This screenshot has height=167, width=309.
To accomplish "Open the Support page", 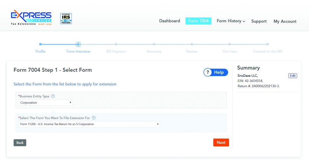I will tap(259, 21).
